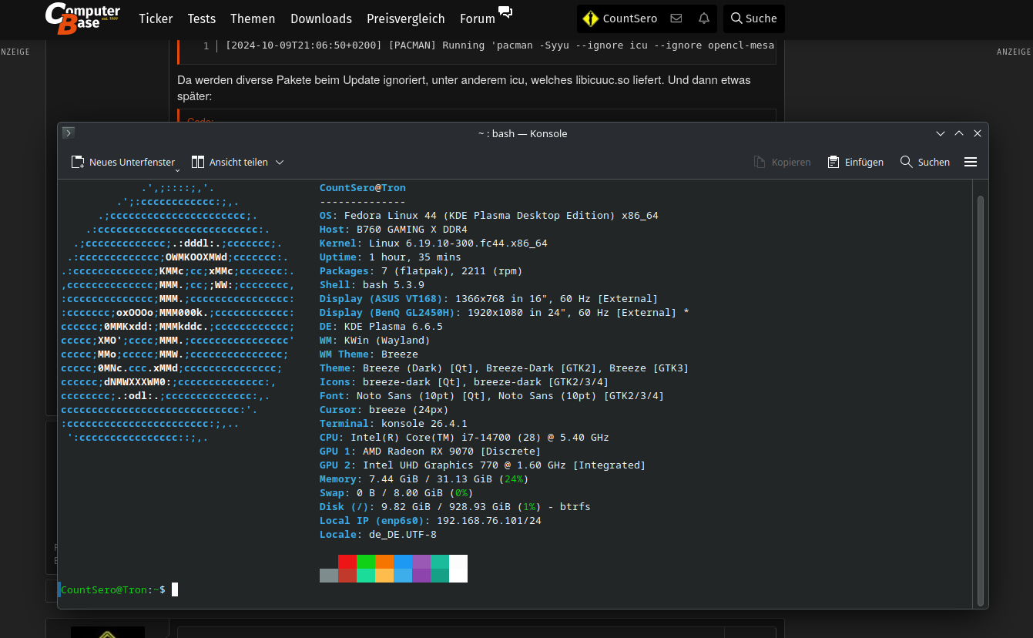The image size is (1033, 638).
Task: Click the 'Locale: de_DE.UTF-8' line
Action: pos(378,534)
